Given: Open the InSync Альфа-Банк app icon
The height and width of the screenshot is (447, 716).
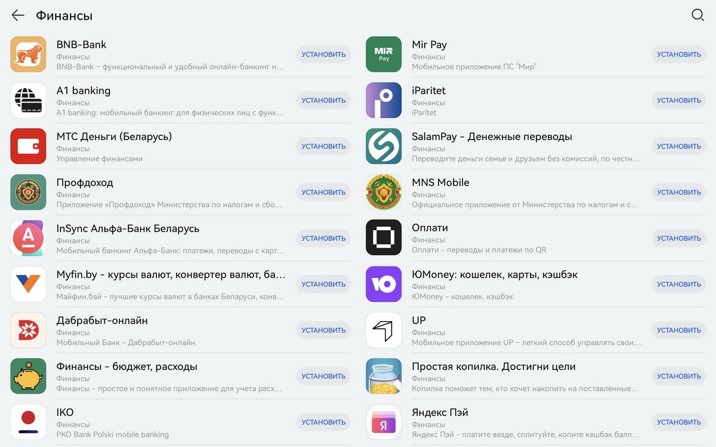Looking at the screenshot, I should pos(28,238).
